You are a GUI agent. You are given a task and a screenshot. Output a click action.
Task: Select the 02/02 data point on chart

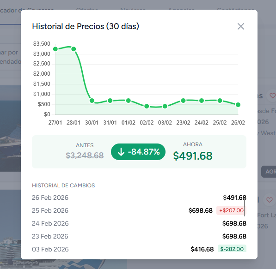pos(147,106)
